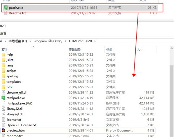
Task: Select the htmlpad.exe.BAK file name
Action: [x=19, y=103]
